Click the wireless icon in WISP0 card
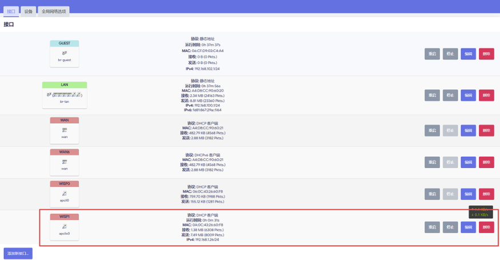This screenshot has height=260, width=500. [65, 193]
